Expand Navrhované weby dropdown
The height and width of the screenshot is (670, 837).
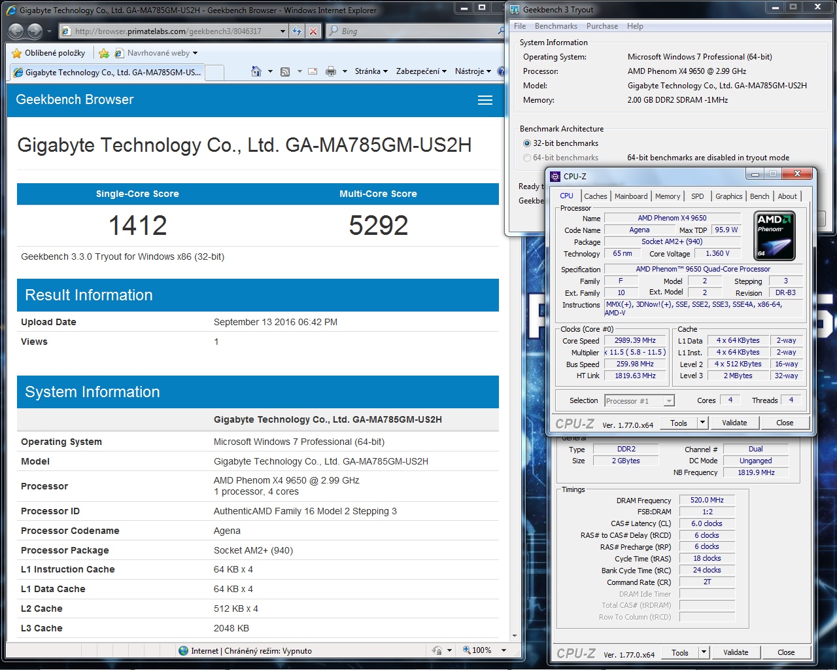195,53
